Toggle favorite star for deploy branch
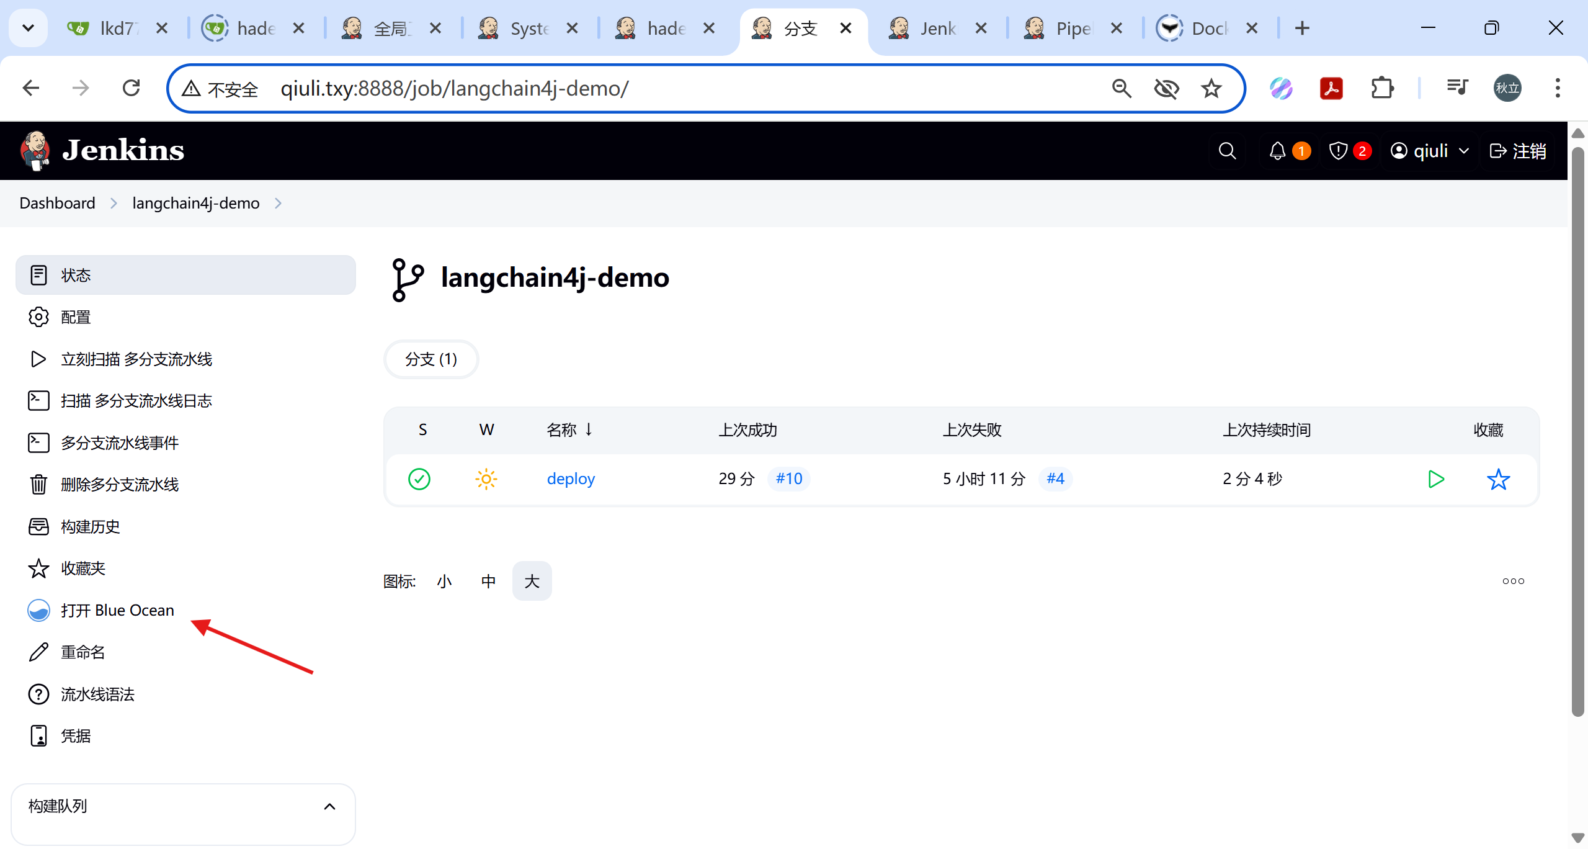Viewport: 1588px width, 849px height. (x=1498, y=479)
